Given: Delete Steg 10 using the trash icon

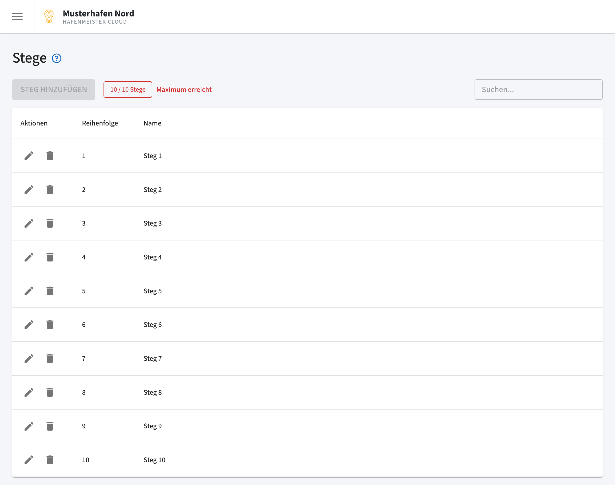Looking at the screenshot, I should (x=50, y=460).
